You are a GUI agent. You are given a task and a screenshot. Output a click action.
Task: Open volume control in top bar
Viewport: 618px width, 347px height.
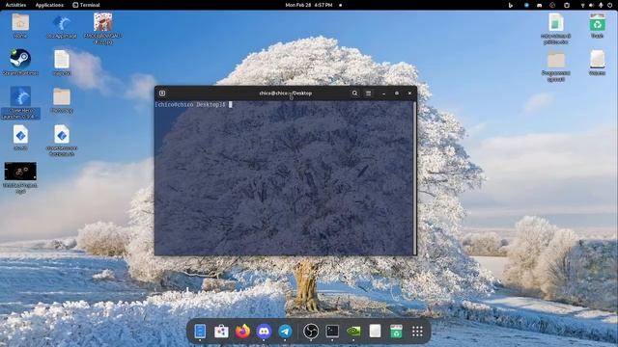pyautogui.click(x=591, y=5)
